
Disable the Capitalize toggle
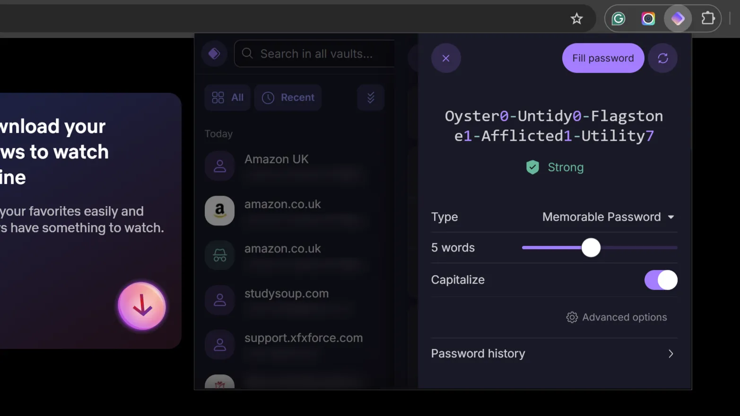(x=661, y=280)
